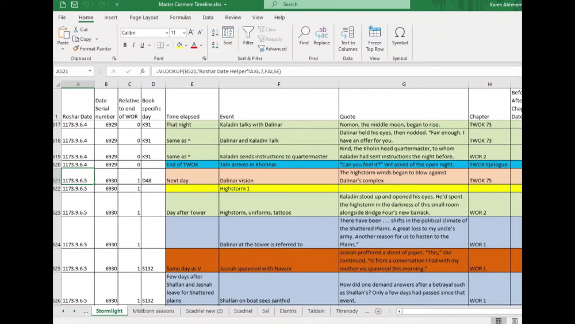This screenshot has width=575, height=324.
Task: Activate the Format Painter brush
Action: 75,48
